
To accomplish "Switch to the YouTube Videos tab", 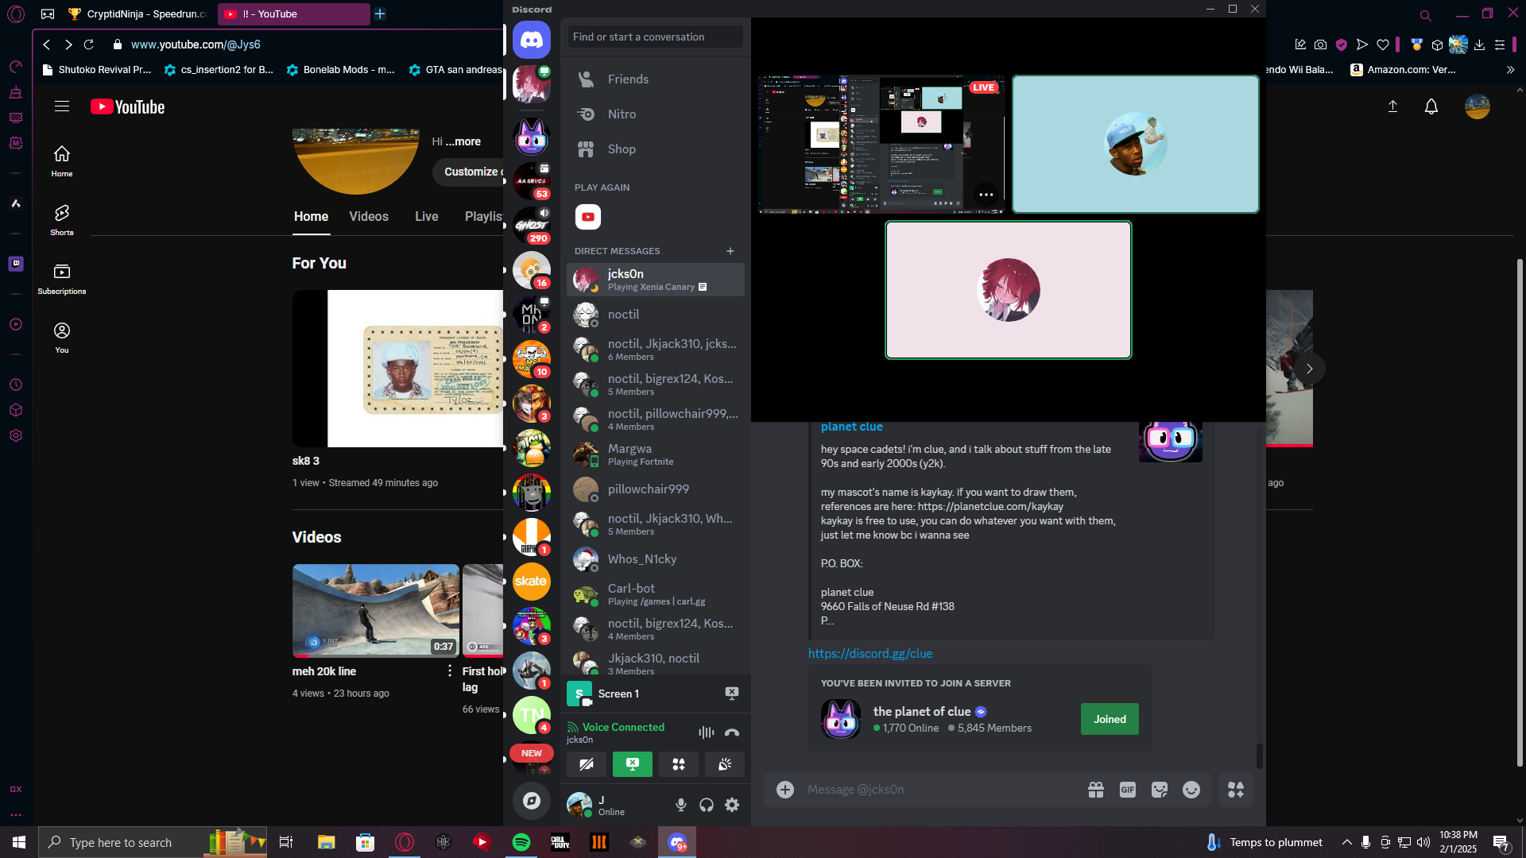I will (x=369, y=217).
